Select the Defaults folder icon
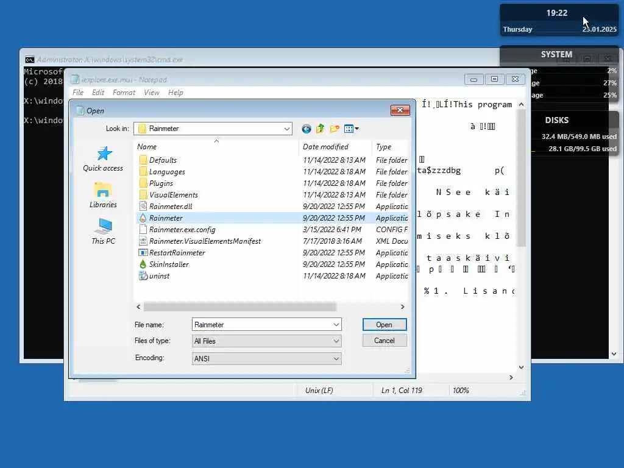 [x=143, y=160]
